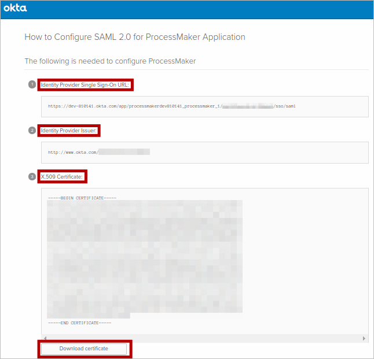Click the blurred issuer ID after okta.com/
The image size is (374, 359).
[x=124, y=152]
